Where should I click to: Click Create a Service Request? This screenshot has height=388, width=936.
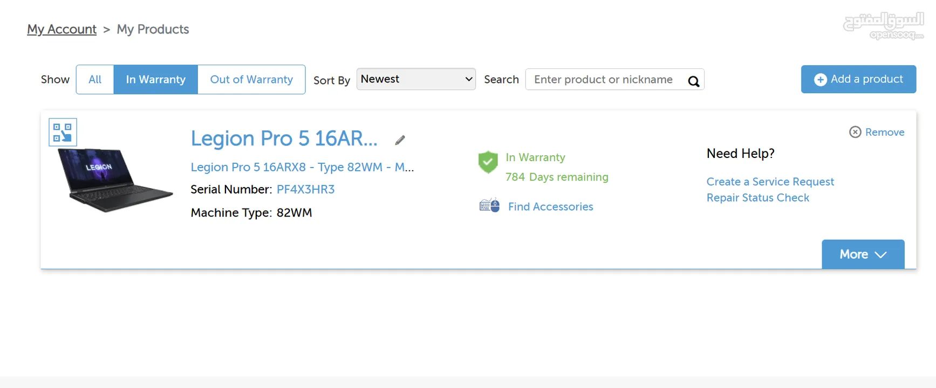770,182
